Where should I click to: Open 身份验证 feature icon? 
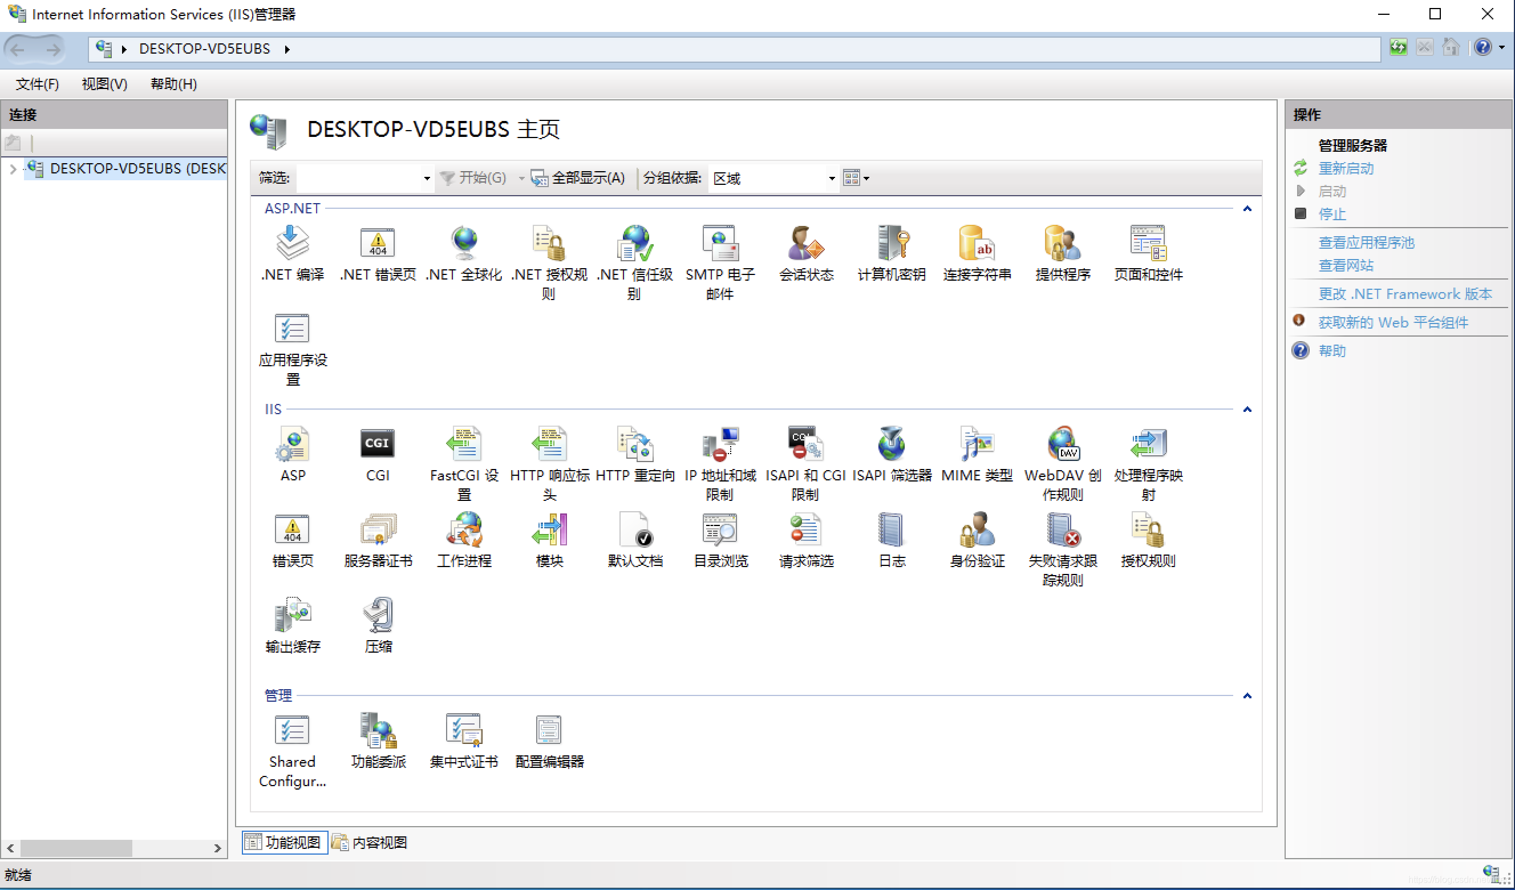977,529
